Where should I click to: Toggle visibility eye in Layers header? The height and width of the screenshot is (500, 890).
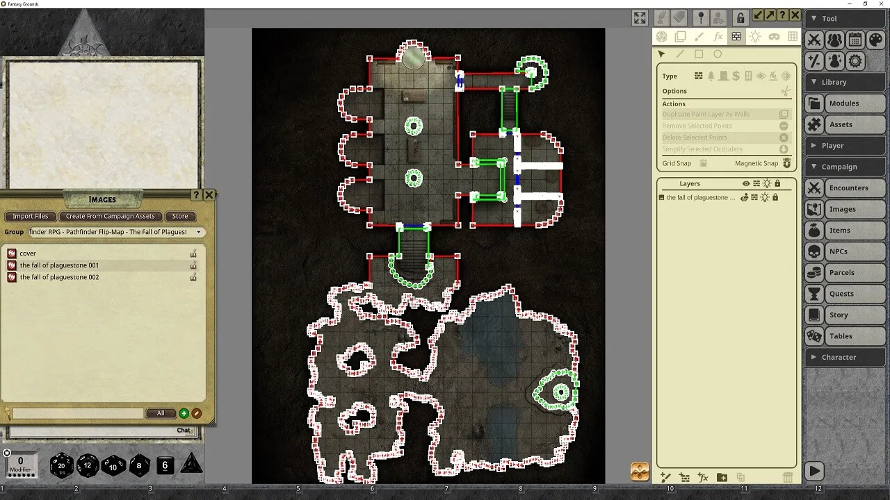coord(746,184)
